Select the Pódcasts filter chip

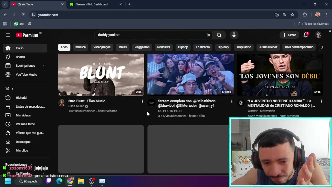[x=164, y=47]
